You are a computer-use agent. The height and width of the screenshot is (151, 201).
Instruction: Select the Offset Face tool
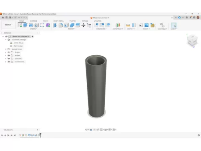point(77,25)
